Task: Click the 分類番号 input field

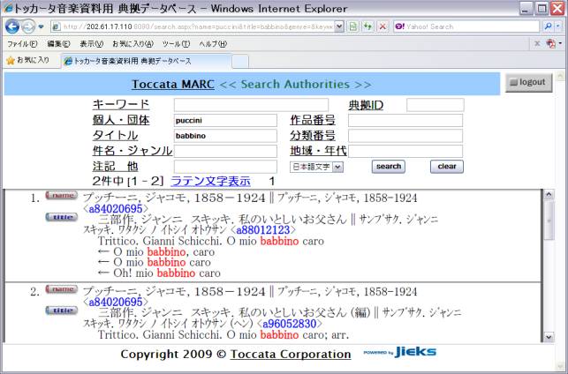Action: [405, 136]
